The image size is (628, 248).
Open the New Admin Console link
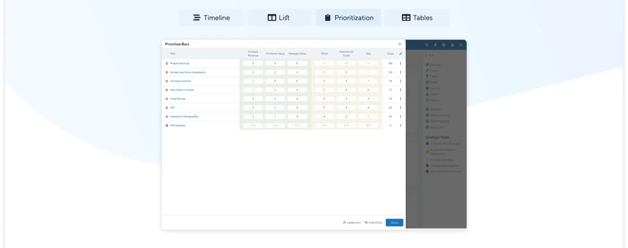182,90
